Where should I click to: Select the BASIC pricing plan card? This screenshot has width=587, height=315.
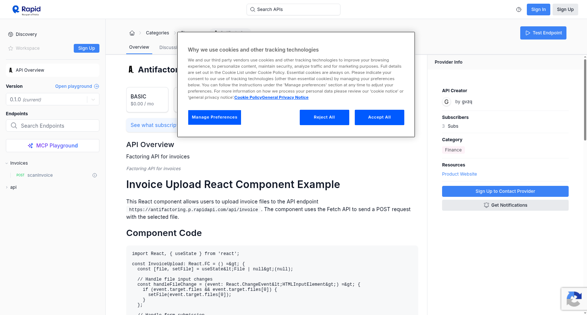tap(147, 100)
